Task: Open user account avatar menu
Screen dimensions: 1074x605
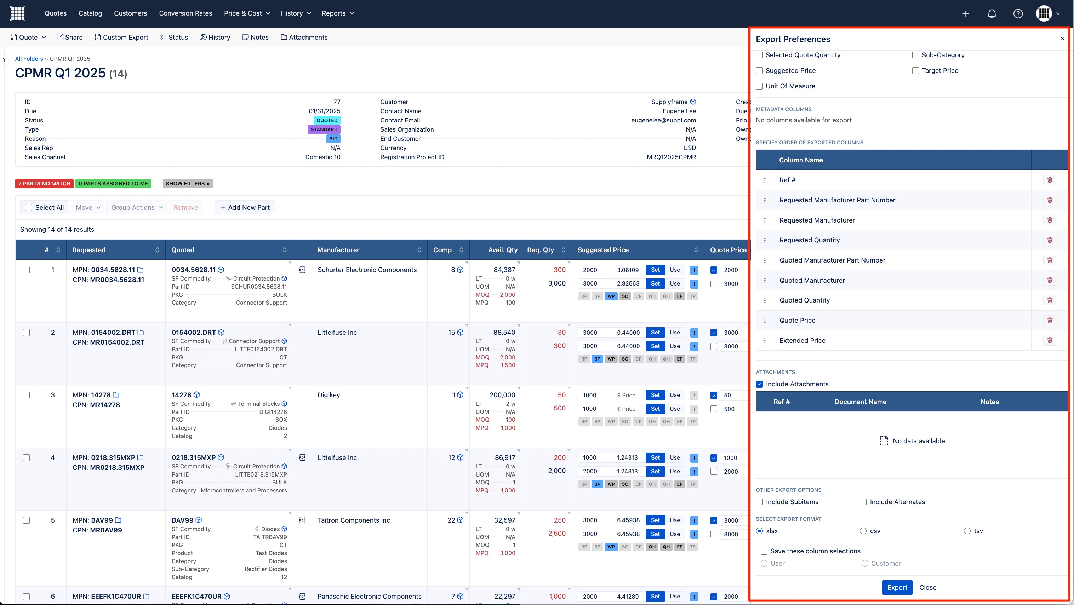Action: click(x=1048, y=13)
